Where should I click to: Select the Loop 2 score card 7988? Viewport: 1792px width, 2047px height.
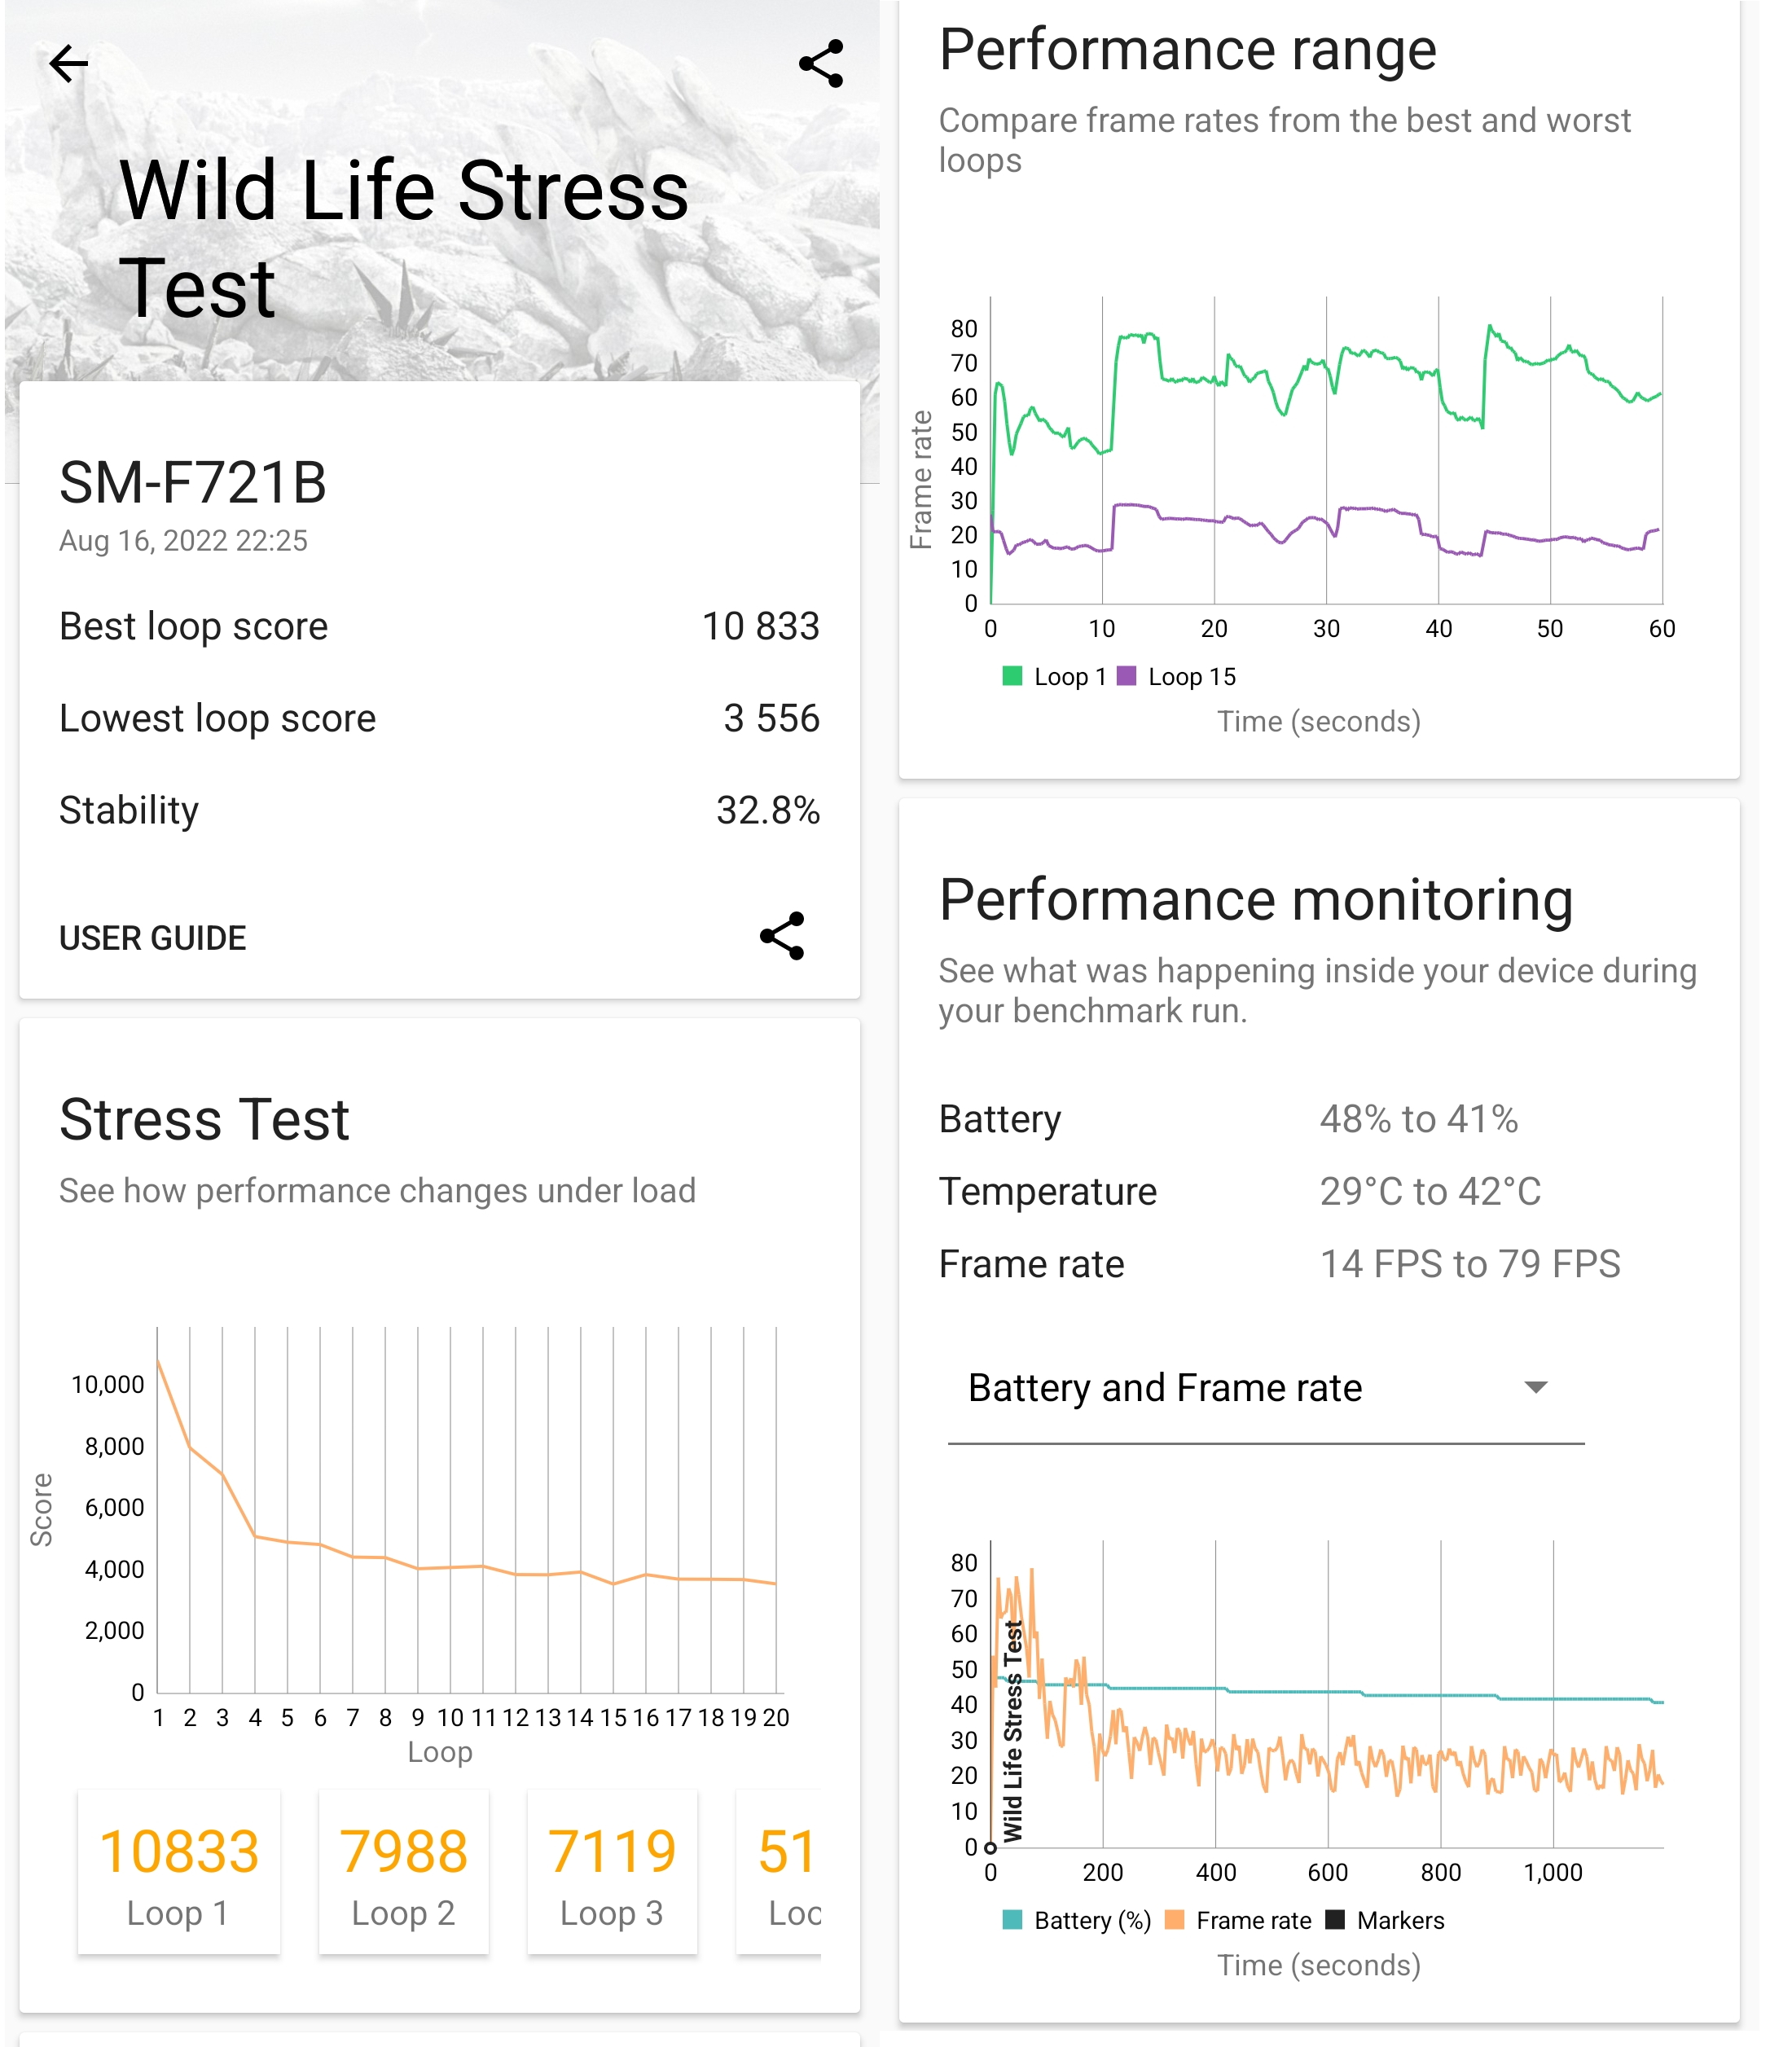pos(403,1872)
